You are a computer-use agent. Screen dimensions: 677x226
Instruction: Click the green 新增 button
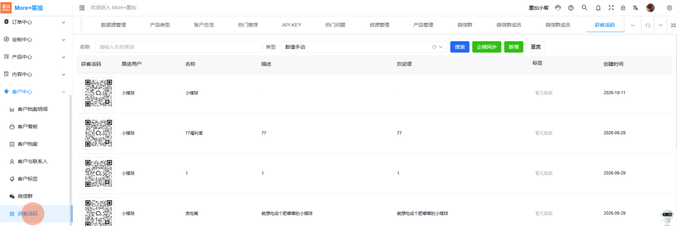(x=514, y=47)
